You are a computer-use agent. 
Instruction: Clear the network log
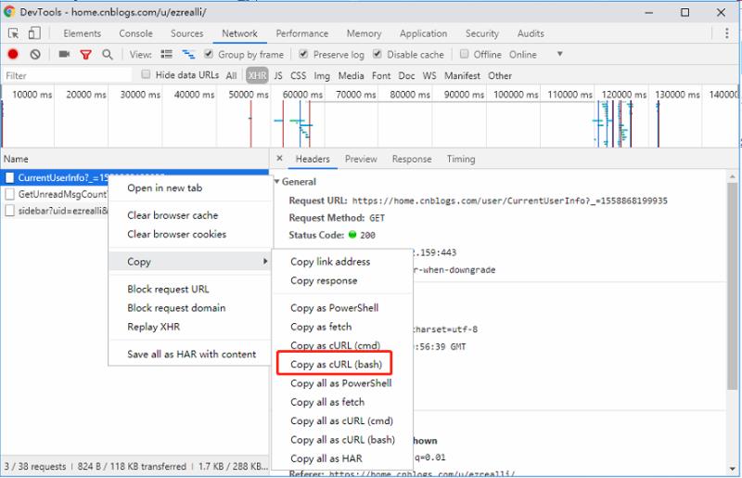click(x=35, y=55)
